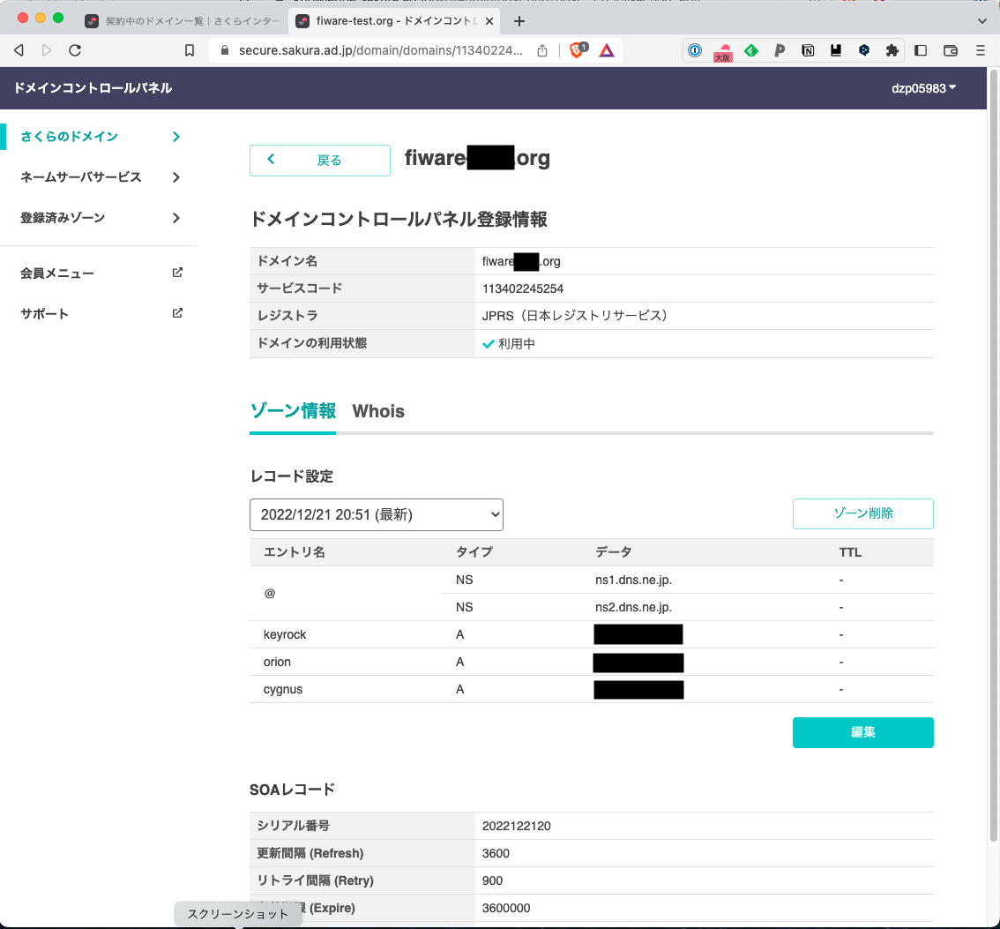1000x929 pixels.
Task: Open the Notion extension icon
Action: [808, 50]
